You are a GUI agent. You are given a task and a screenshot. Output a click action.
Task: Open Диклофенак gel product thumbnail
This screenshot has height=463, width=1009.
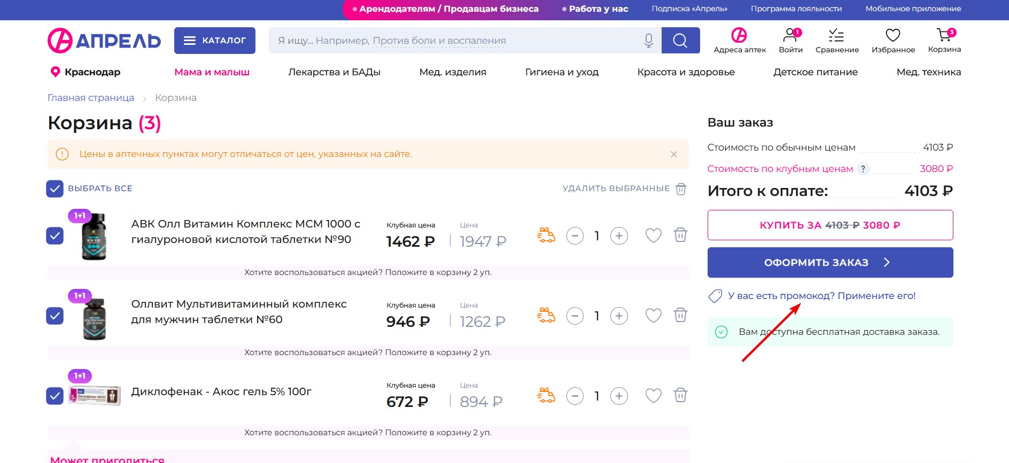tap(95, 396)
